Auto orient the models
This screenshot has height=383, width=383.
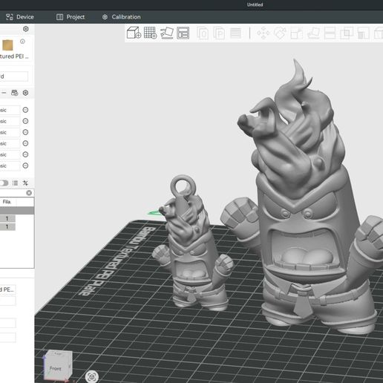pyautogui.click(x=167, y=33)
